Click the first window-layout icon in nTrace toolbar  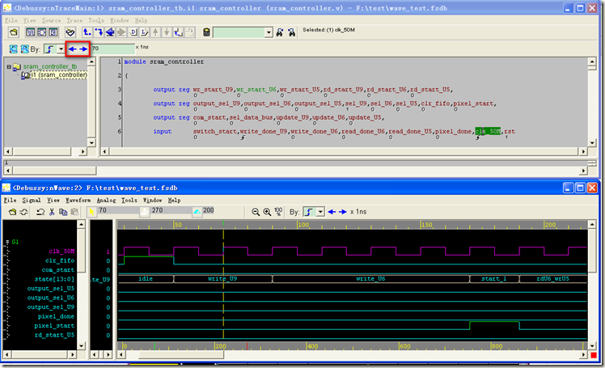(x=30, y=32)
